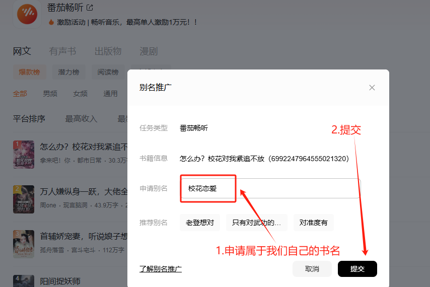Open the rank 3 book cover thumbnail
430x287 pixels.
24,244
